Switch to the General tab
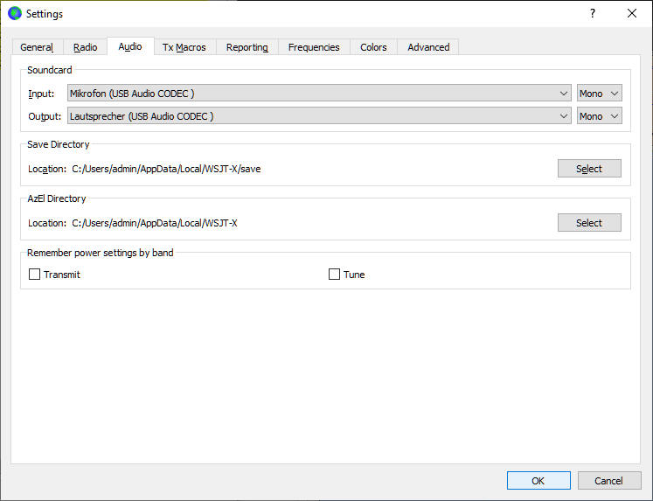The height and width of the screenshot is (501, 653). coord(37,47)
